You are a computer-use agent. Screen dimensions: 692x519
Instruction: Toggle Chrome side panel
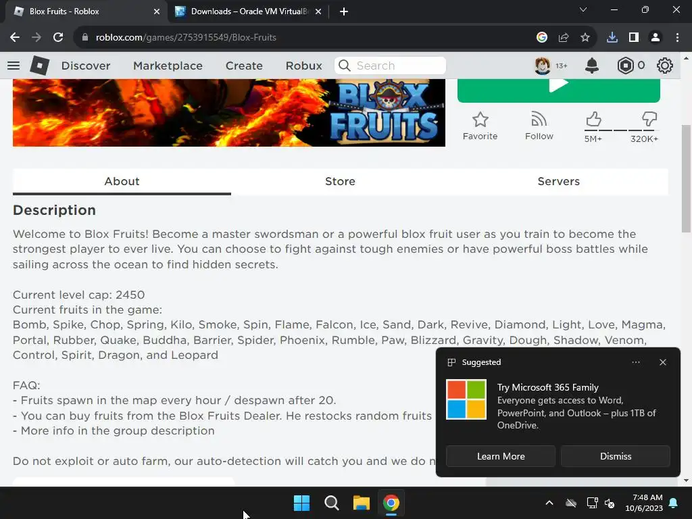click(x=634, y=38)
